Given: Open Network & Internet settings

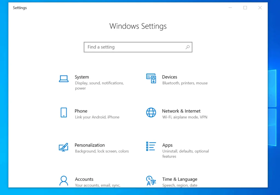Looking at the screenshot, I should 181,111.
